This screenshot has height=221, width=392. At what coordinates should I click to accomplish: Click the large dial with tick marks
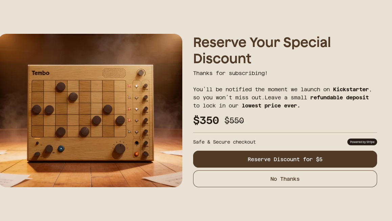(x=120, y=148)
